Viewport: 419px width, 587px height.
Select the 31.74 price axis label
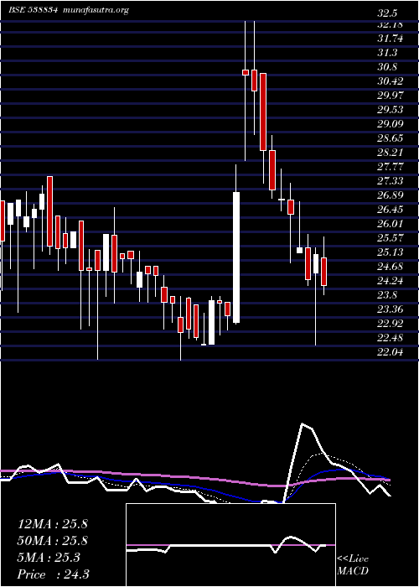click(x=390, y=39)
